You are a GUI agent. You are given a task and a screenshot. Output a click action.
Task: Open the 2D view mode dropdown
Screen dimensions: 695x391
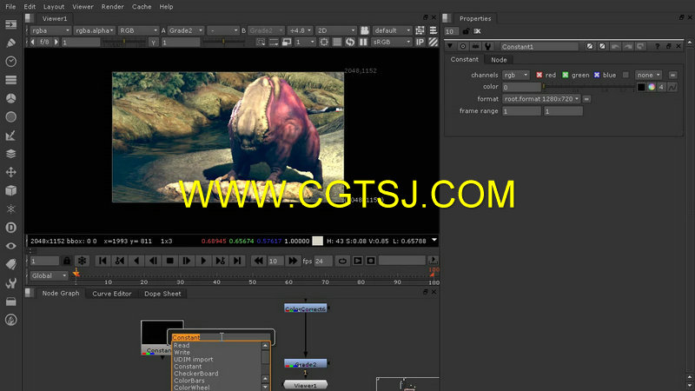tap(335, 30)
